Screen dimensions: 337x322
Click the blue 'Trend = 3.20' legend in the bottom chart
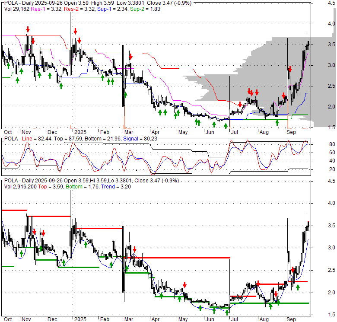point(116,187)
